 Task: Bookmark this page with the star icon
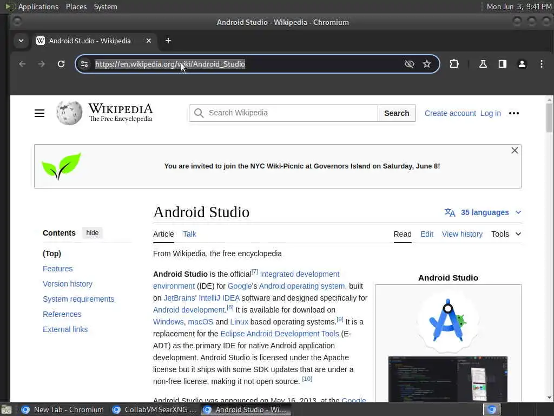coord(427,64)
